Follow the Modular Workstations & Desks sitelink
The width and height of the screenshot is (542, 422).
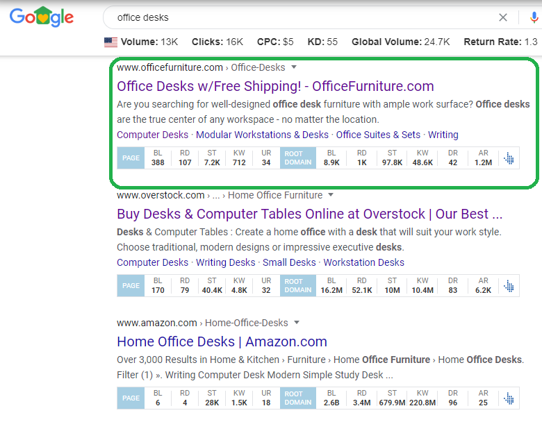pos(262,135)
